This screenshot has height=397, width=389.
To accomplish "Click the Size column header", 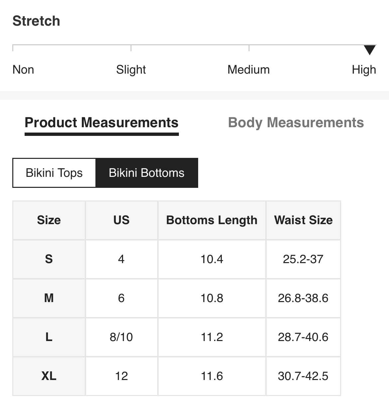I will [49, 220].
